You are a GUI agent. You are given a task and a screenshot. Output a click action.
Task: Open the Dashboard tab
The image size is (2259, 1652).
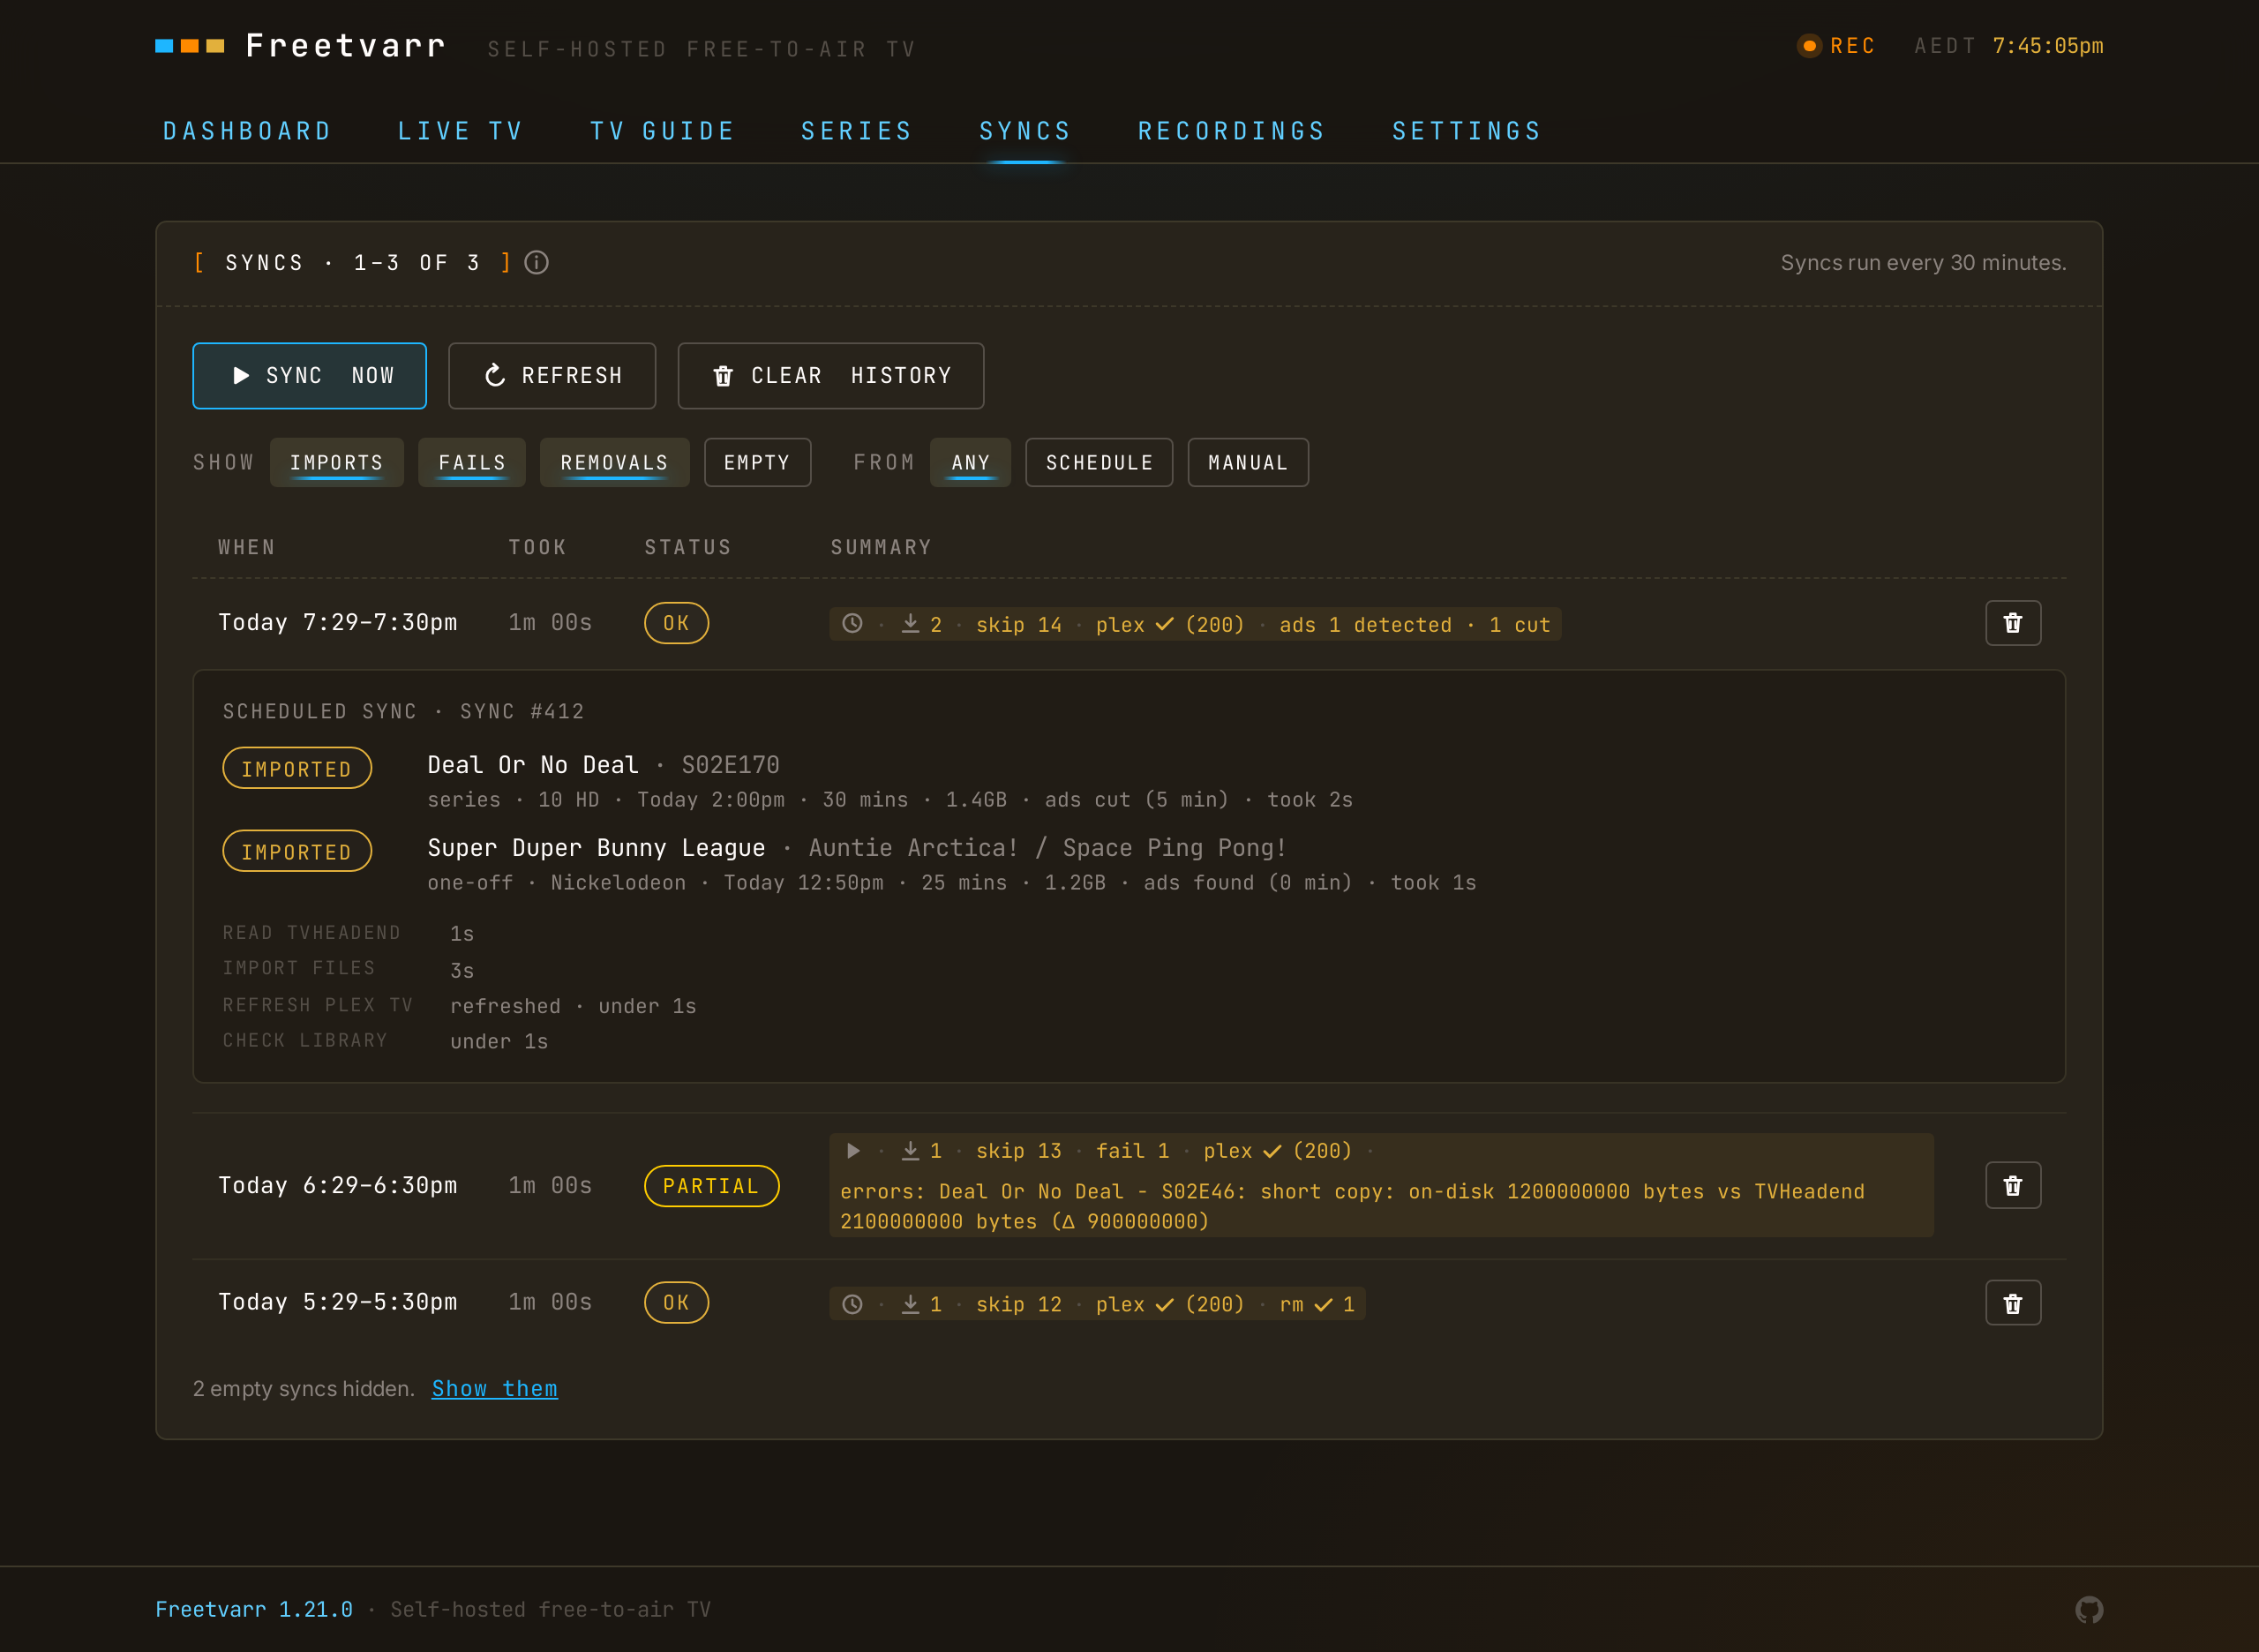[247, 131]
